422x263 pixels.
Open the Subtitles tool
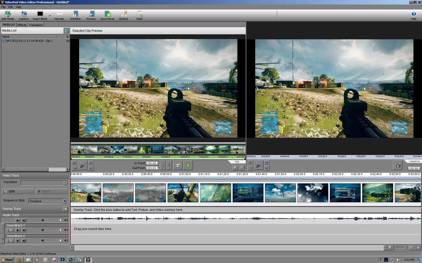[x=75, y=15]
